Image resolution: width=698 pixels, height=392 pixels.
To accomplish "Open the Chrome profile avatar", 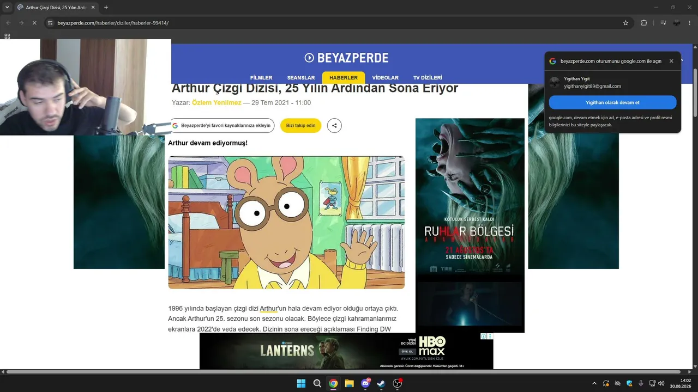I will pyautogui.click(x=677, y=23).
